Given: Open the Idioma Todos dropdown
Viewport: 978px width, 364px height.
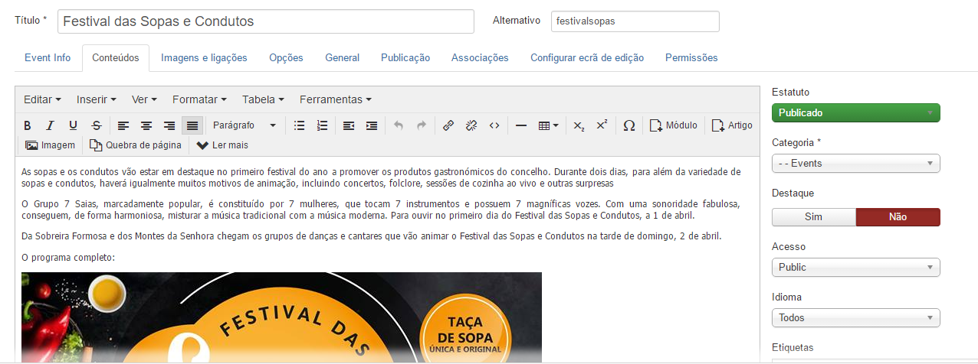Looking at the screenshot, I should tap(855, 318).
